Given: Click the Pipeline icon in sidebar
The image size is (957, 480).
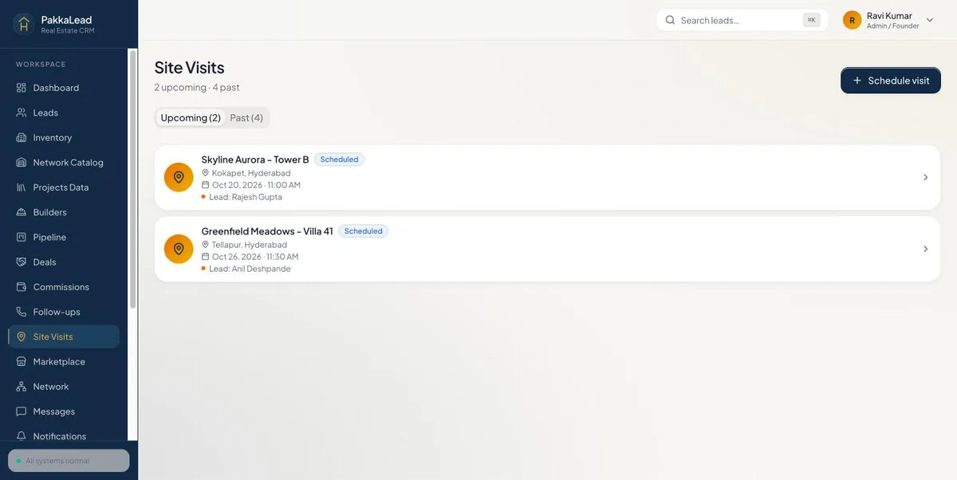Looking at the screenshot, I should (22, 237).
